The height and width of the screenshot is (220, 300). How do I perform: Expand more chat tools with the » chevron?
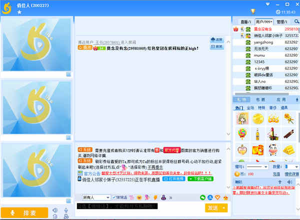(170, 197)
